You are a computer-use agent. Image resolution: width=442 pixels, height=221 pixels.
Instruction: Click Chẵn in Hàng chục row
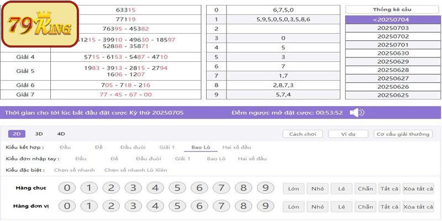(365, 188)
